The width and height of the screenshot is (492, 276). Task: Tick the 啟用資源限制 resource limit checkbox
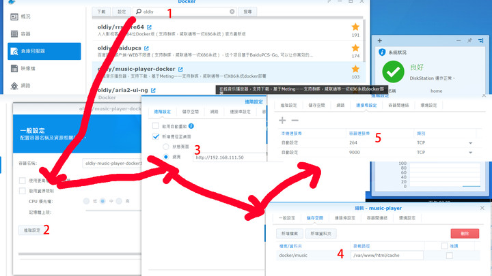pos(22,191)
